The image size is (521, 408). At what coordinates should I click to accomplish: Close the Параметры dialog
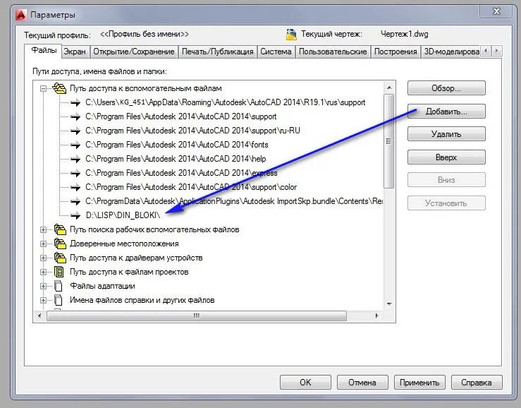pyautogui.click(x=496, y=11)
